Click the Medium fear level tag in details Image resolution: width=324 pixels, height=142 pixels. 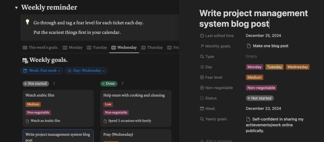pyautogui.click(x=254, y=77)
